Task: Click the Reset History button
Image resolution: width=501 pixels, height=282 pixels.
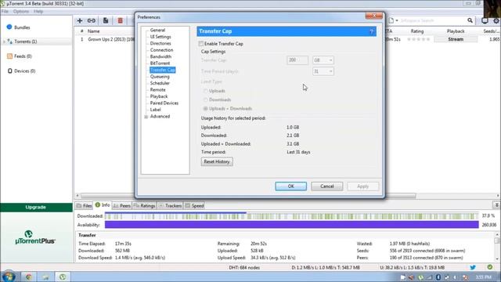Action: pyautogui.click(x=217, y=161)
